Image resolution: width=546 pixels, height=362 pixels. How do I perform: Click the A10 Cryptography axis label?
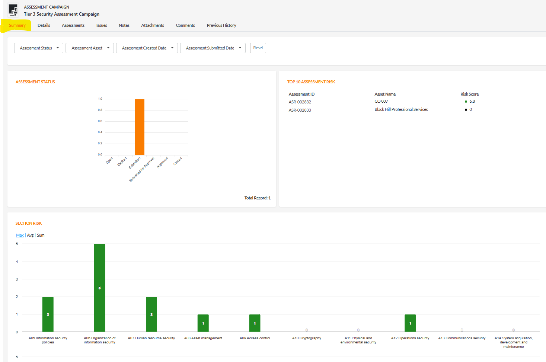click(307, 338)
